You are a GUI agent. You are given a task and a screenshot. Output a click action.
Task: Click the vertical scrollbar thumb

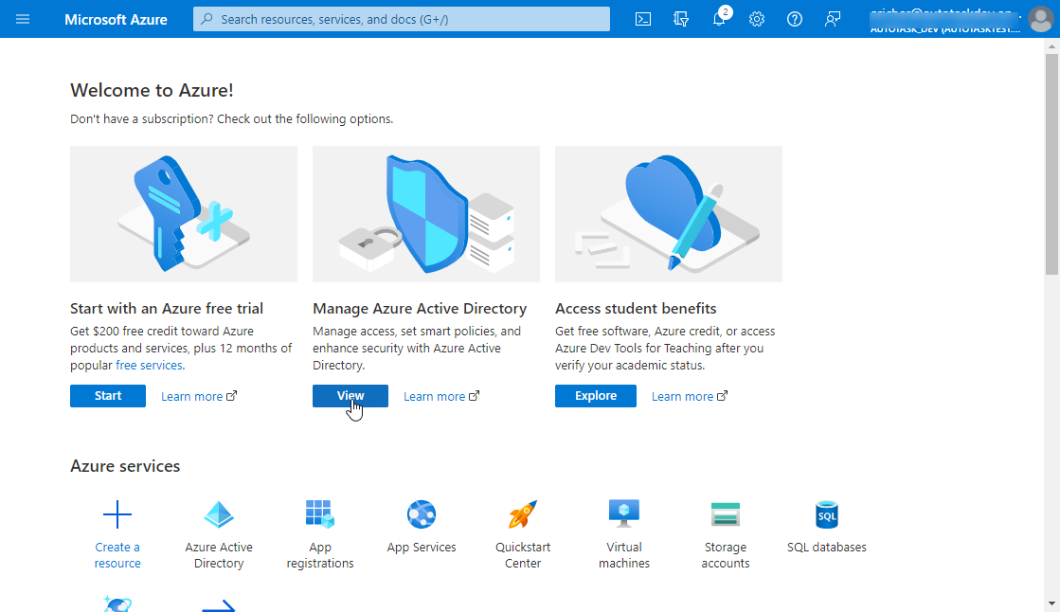(1051, 164)
